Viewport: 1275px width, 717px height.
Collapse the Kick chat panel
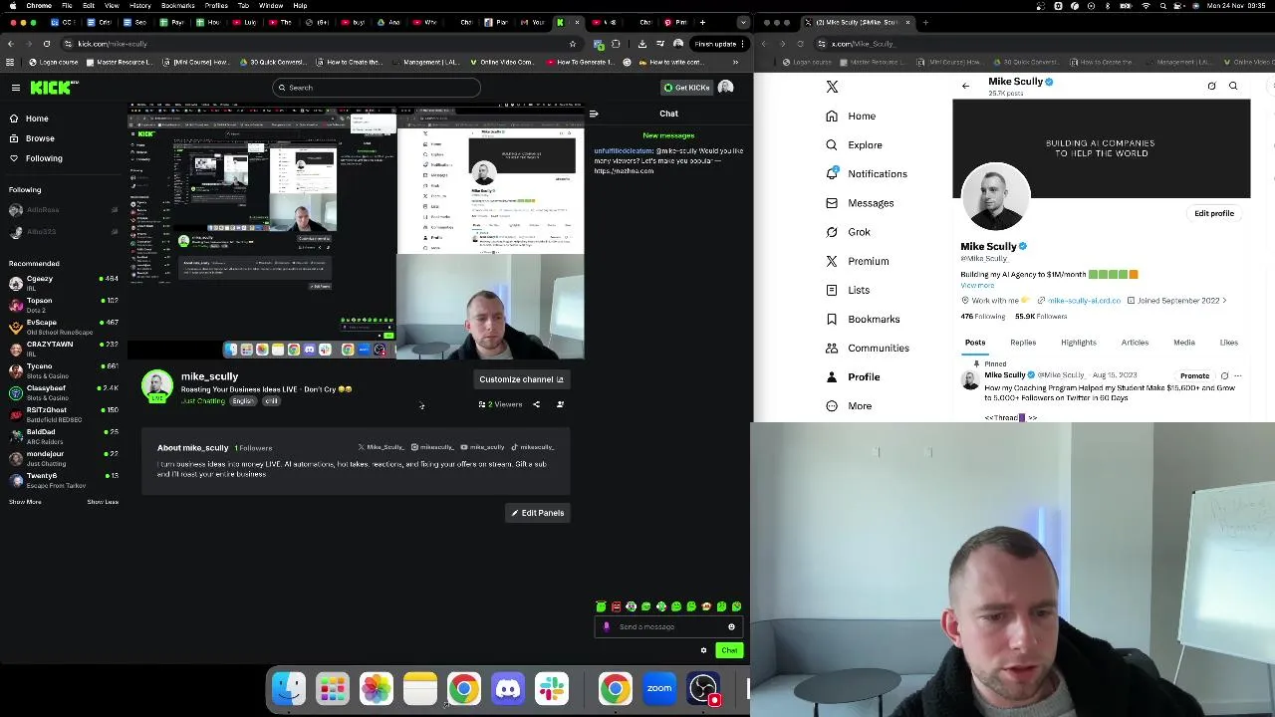(594, 114)
